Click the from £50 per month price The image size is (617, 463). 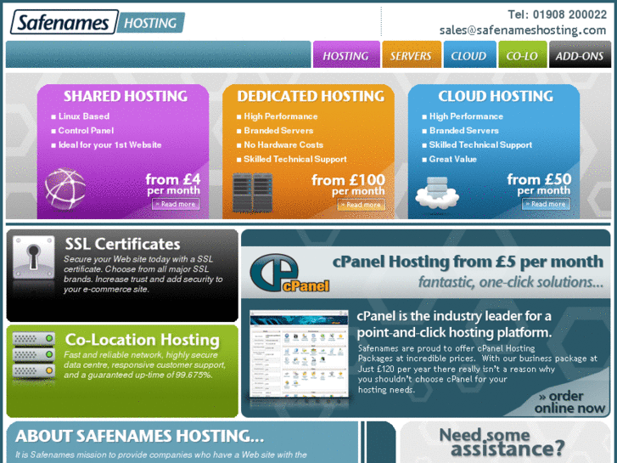[x=539, y=184]
